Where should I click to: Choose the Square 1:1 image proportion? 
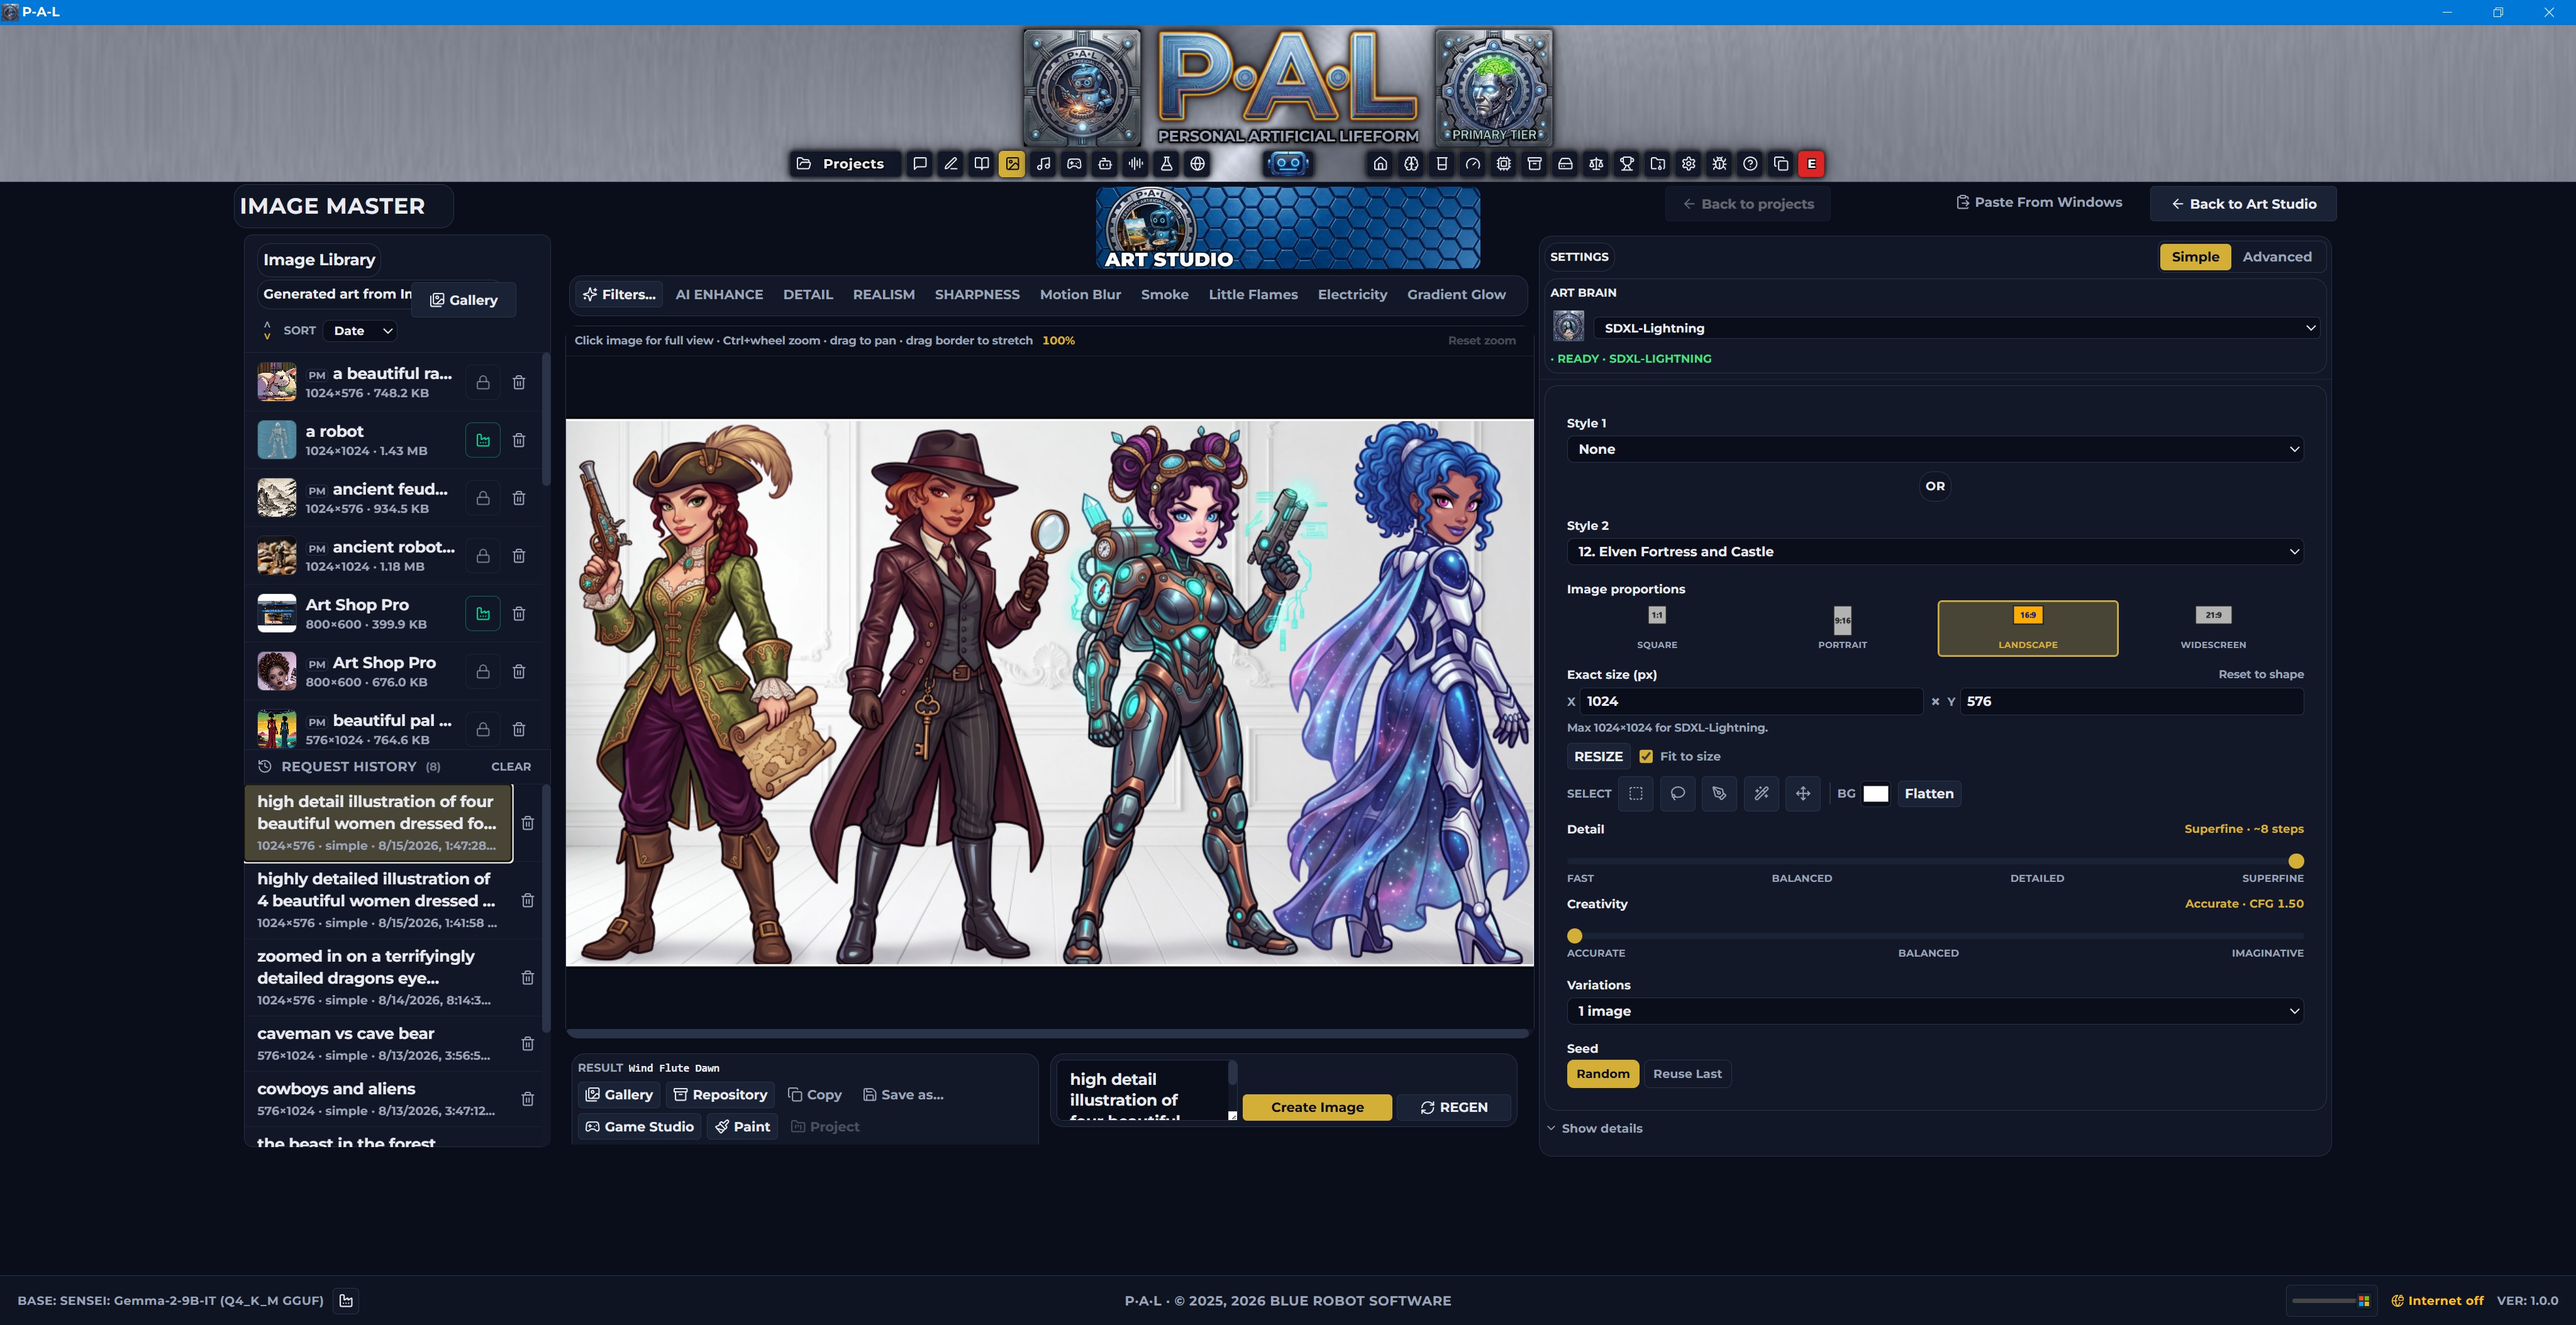tap(1657, 629)
